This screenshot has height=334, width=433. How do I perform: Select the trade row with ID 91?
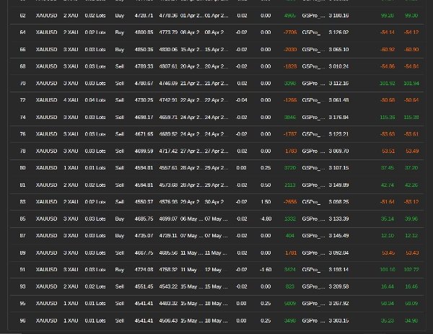[x=216, y=270]
